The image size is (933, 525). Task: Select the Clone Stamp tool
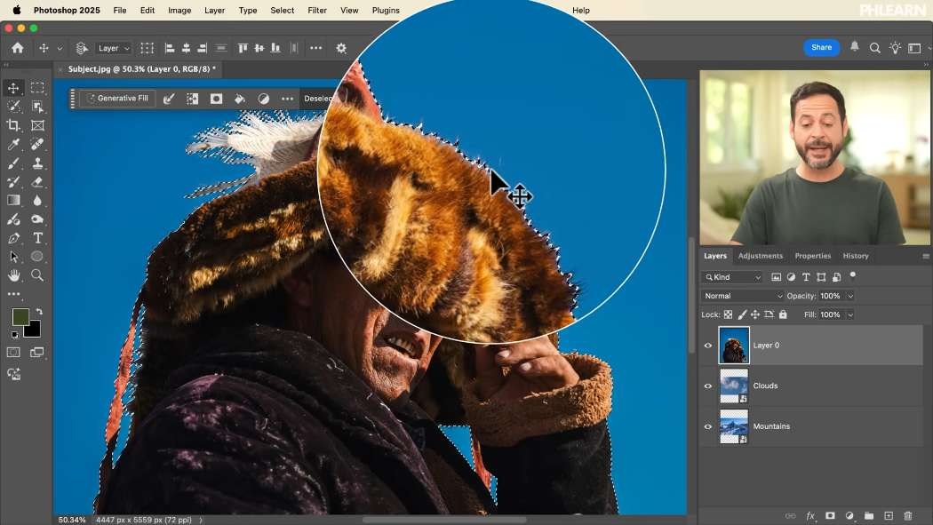point(37,163)
